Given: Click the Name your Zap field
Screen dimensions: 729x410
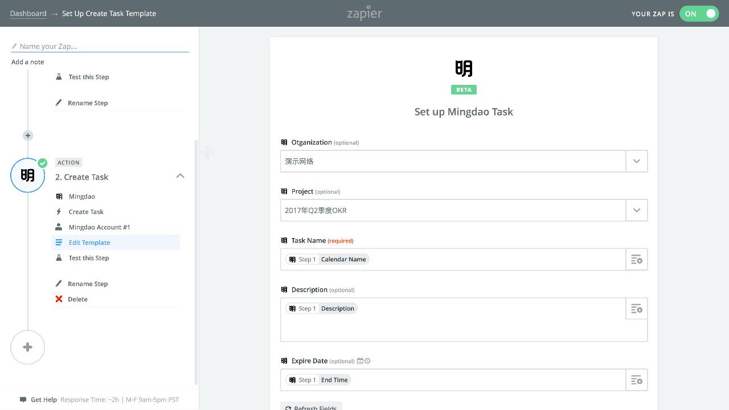Looking at the screenshot, I should click(100, 46).
